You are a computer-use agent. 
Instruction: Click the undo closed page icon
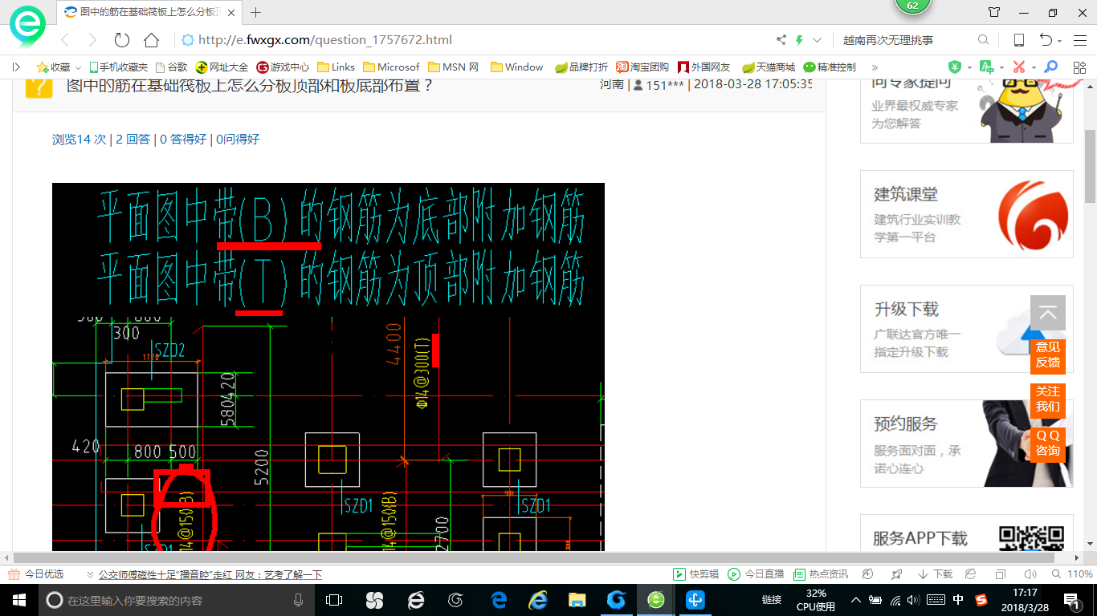pyautogui.click(x=1046, y=40)
